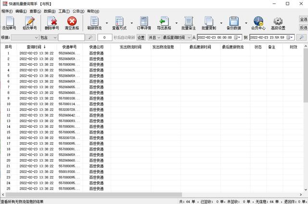Viewport: 308px width, 204px height.
Task: Click the date range search magnifier button
Action: pyautogui.click(x=301, y=38)
